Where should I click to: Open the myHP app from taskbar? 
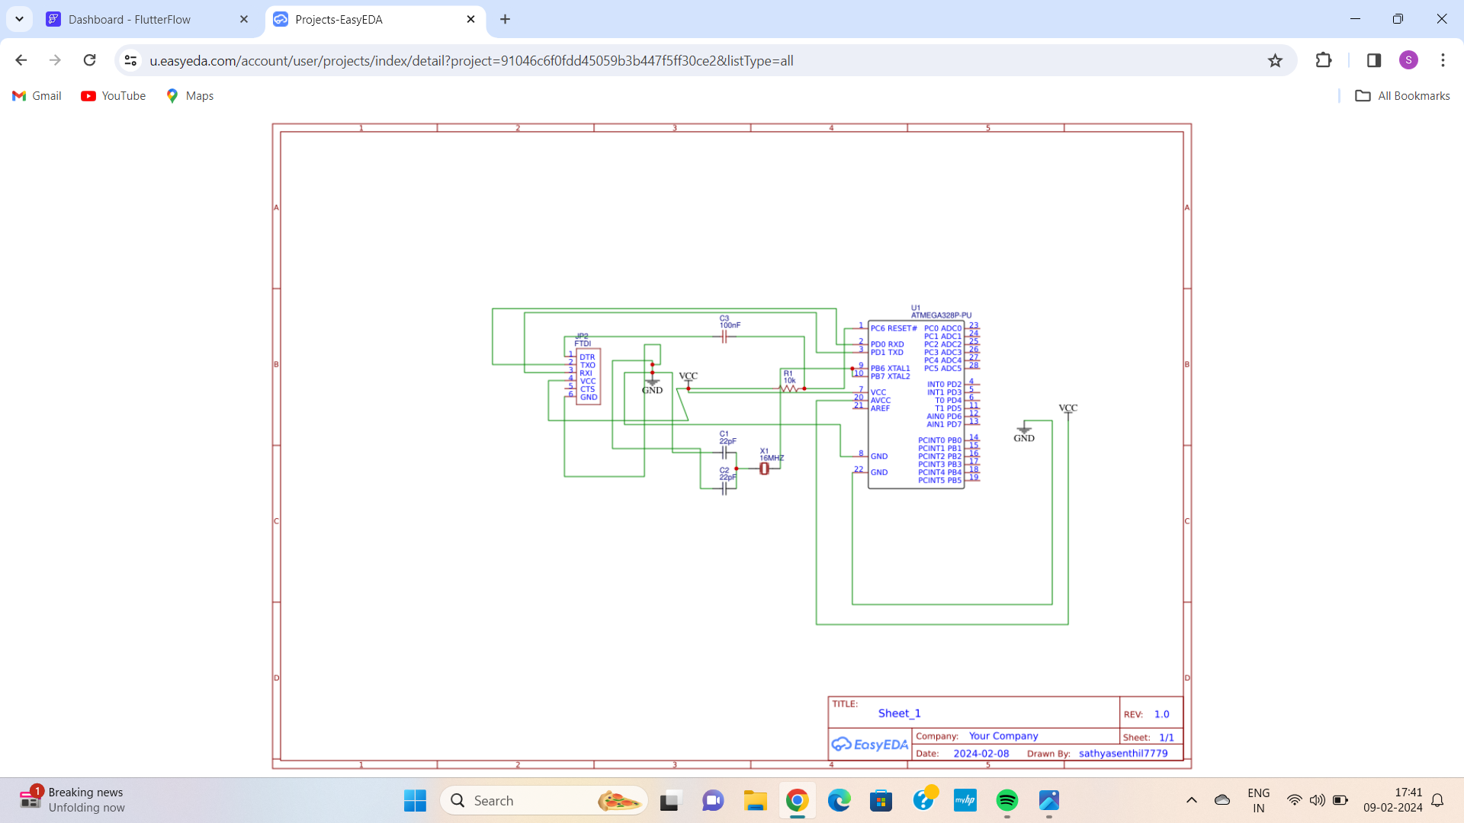pos(965,800)
